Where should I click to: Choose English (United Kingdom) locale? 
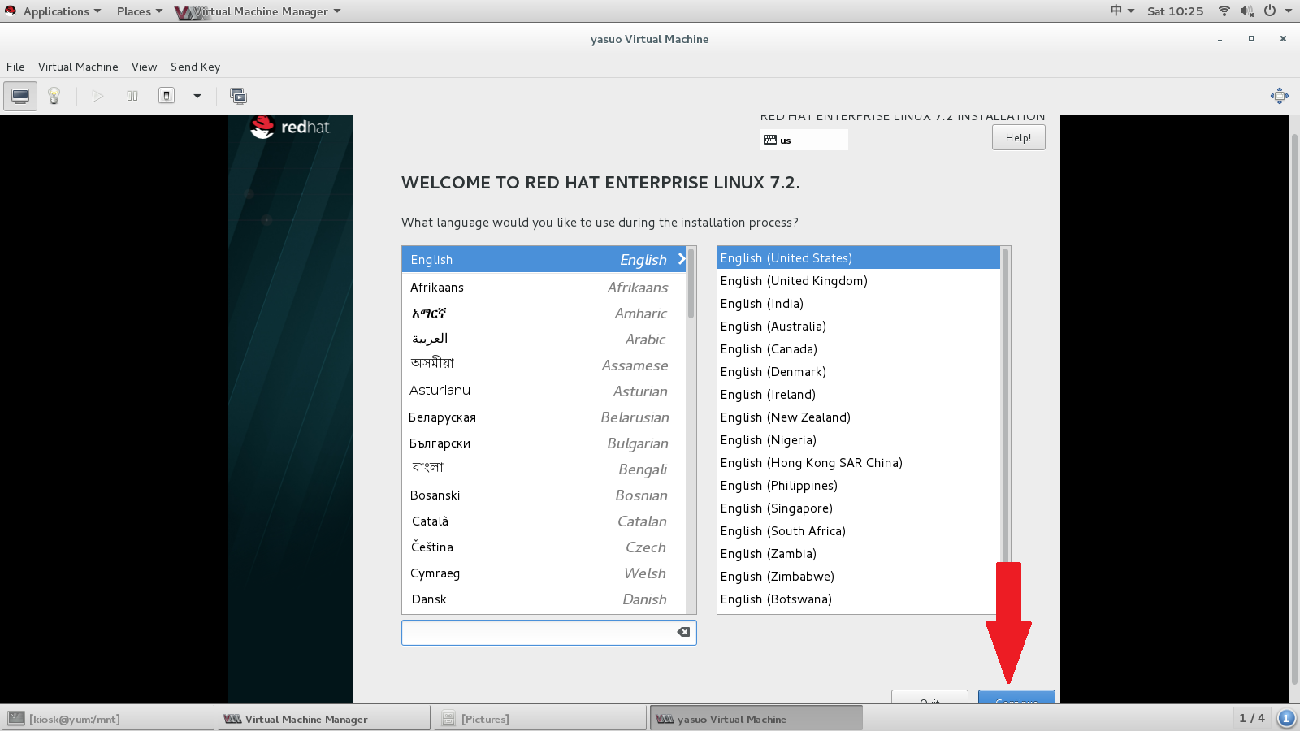coord(859,281)
